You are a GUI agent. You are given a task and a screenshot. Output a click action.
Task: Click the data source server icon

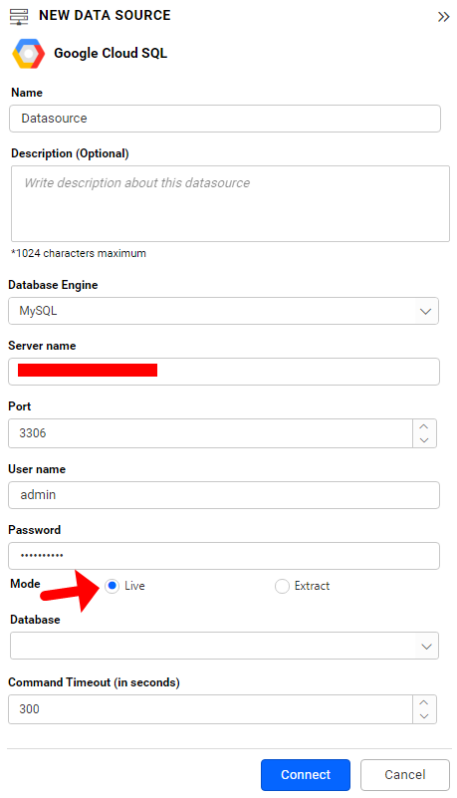click(x=19, y=16)
